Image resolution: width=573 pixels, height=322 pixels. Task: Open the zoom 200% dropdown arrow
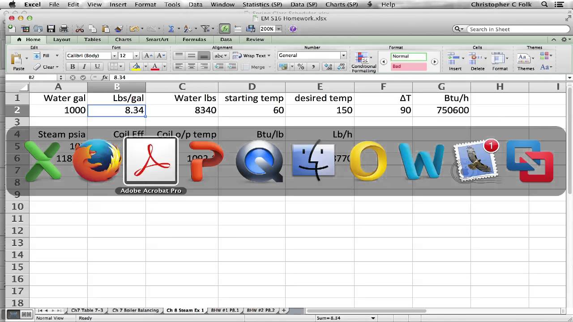278,29
